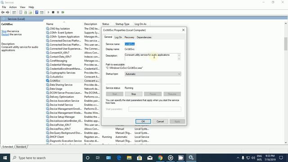Open File Explorer from taskbar
The height and width of the screenshot is (162, 288).
129,158
